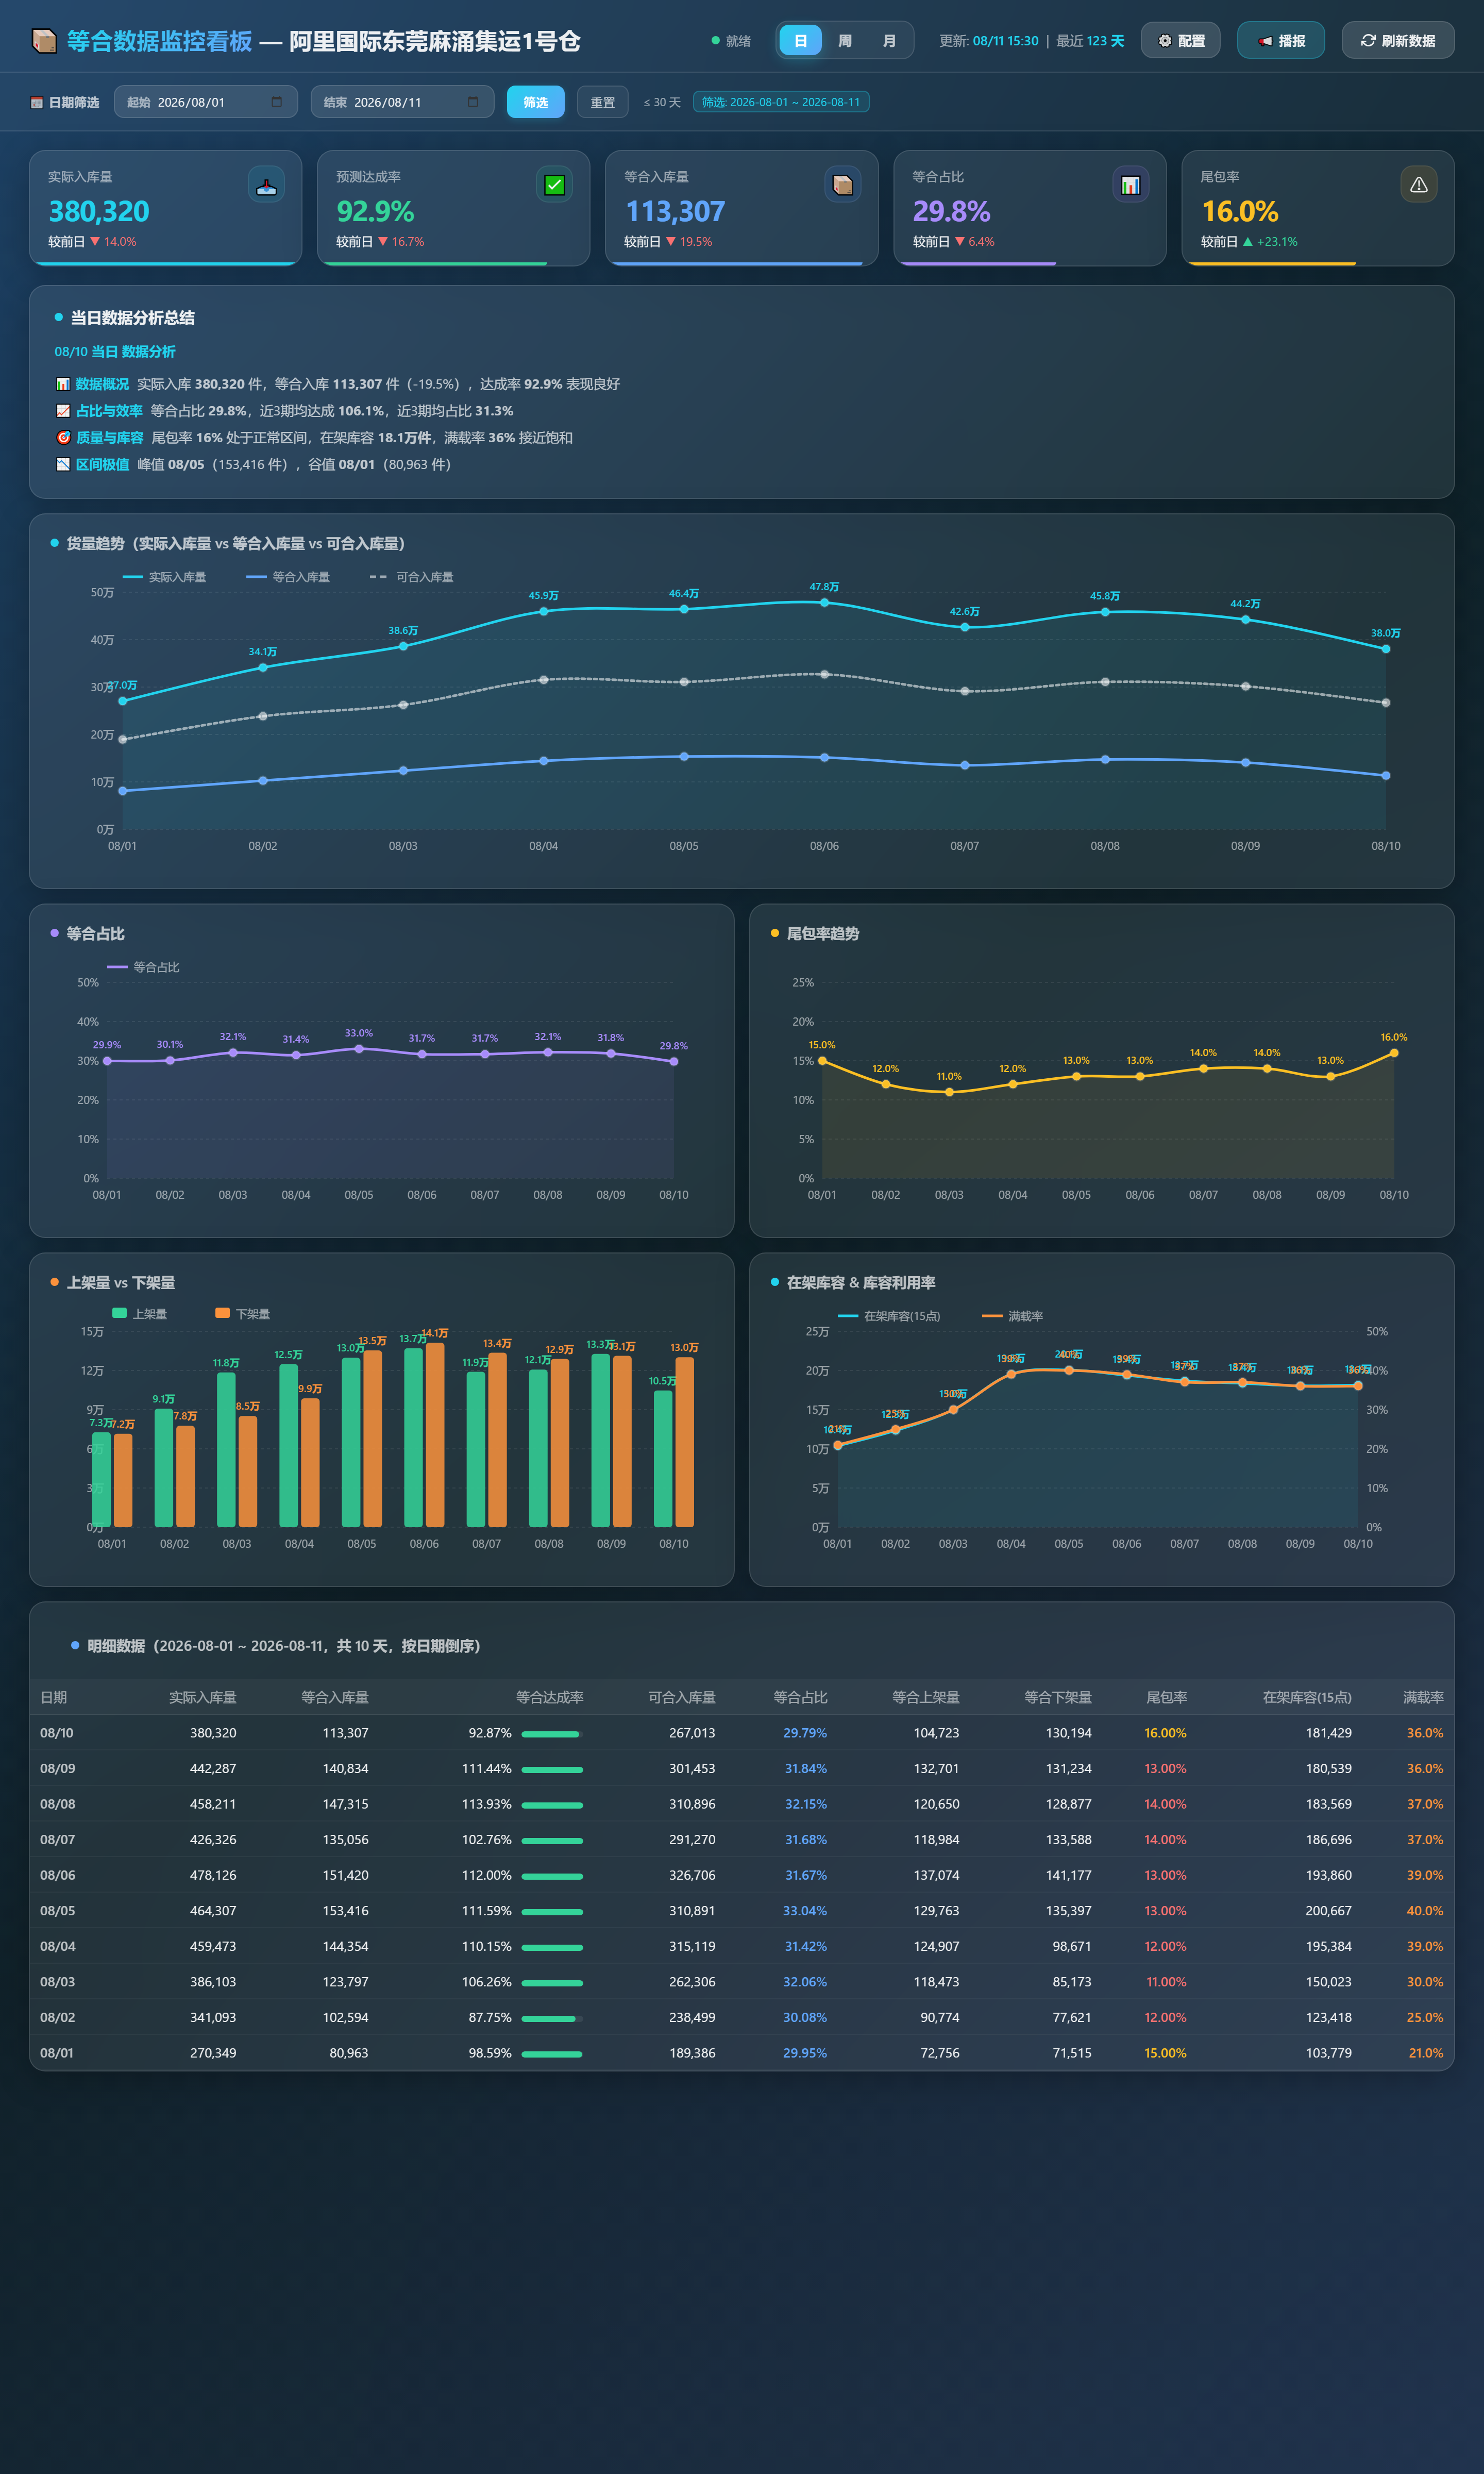Click the start date field 2026/08/01
Viewport: 1484px width, 2474px height.
tap(206, 102)
